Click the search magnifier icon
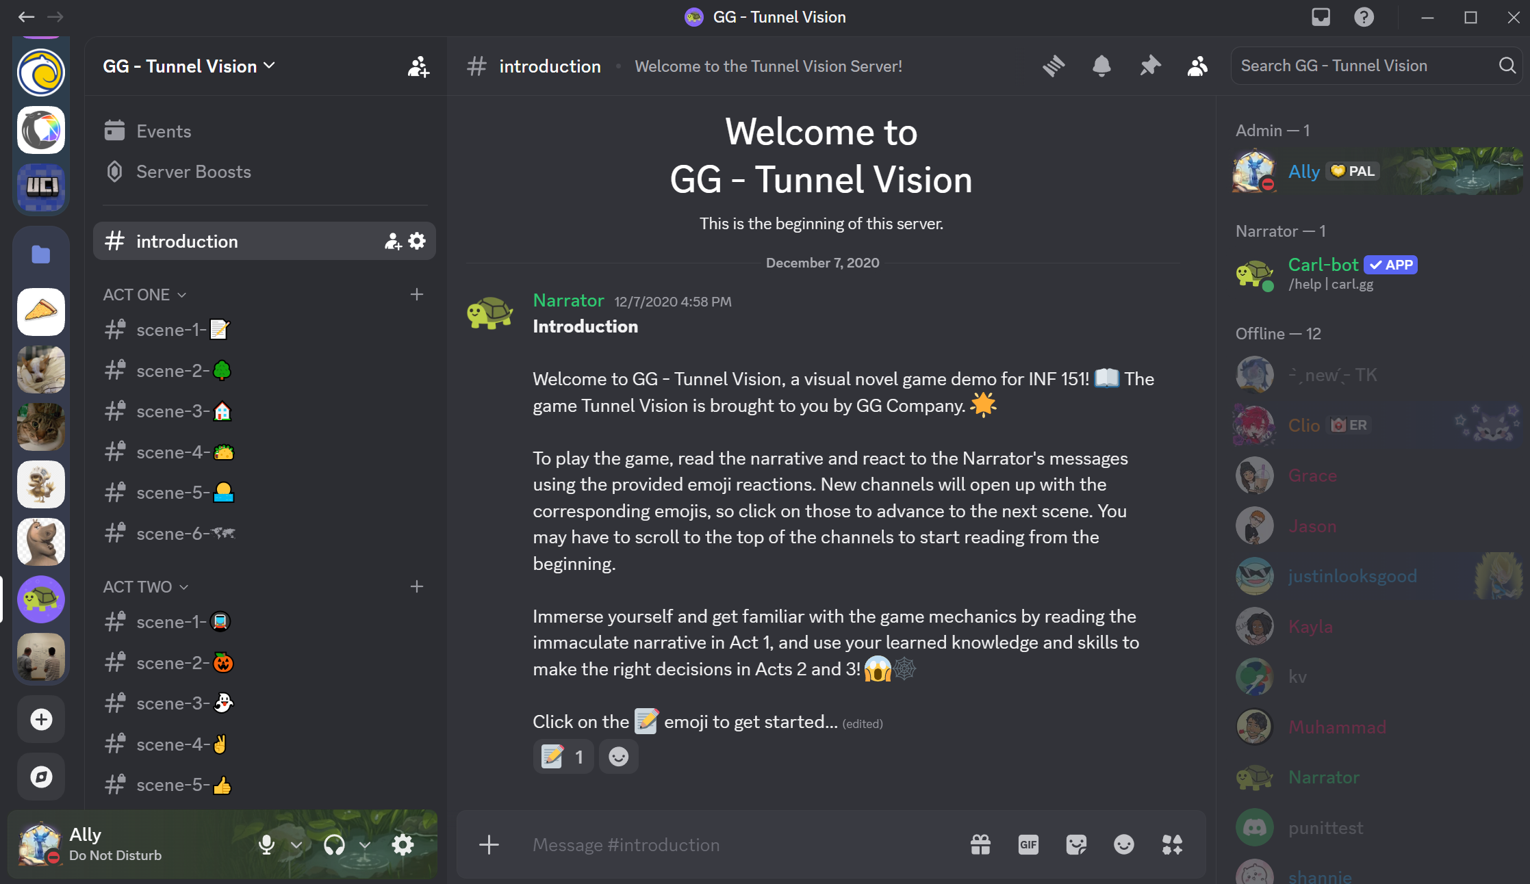The image size is (1530, 884). (1507, 66)
